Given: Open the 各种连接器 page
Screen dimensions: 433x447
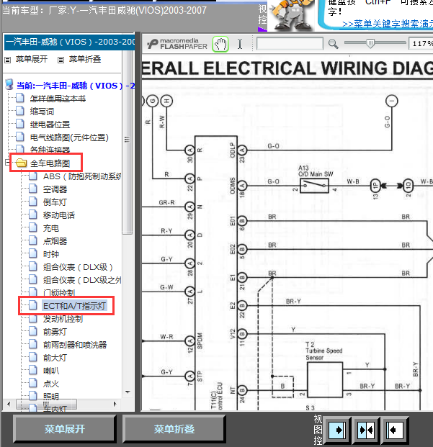Looking at the screenshot, I should [50, 150].
